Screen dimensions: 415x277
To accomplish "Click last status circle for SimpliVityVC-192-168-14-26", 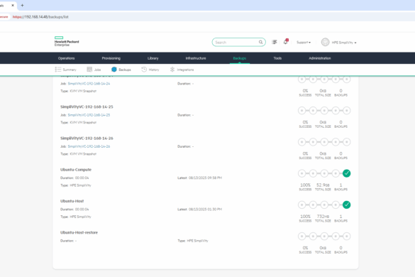I will coord(347,142).
